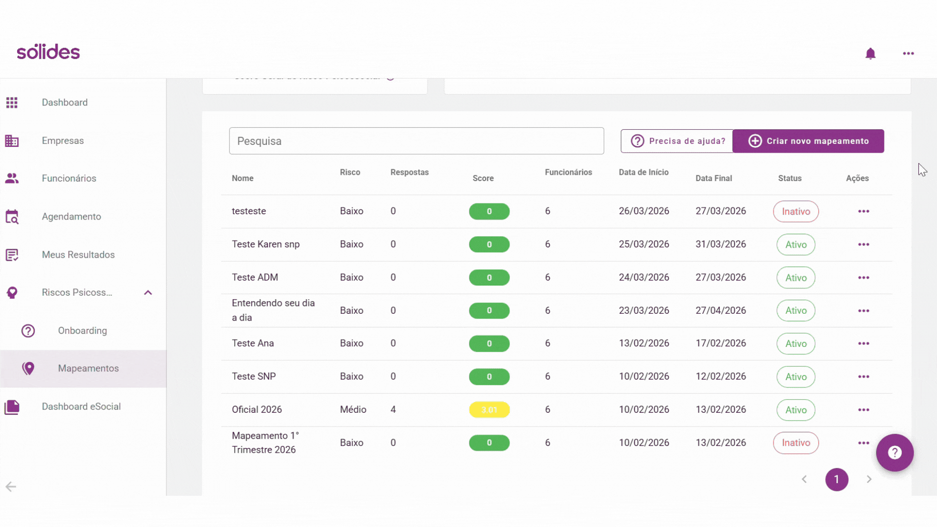Collapse sidebar with the back arrow
The height and width of the screenshot is (527, 937).
click(x=11, y=486)
